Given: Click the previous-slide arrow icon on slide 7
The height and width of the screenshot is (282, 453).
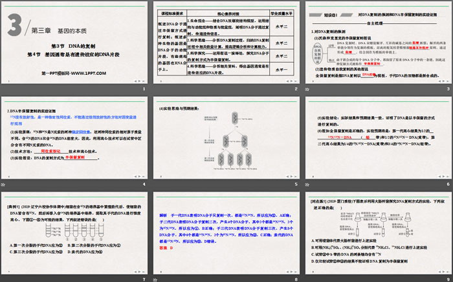Looking at the screenshot, I should [x=135, y=272].
